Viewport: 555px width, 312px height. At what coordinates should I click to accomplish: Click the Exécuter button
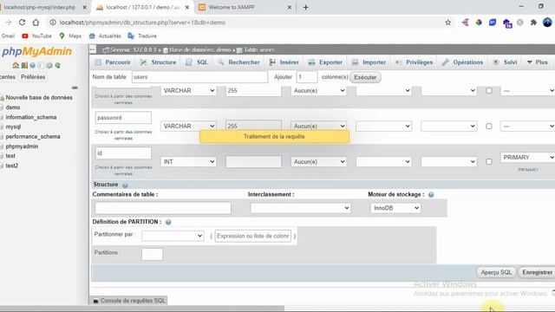click(x=365, y=77)
